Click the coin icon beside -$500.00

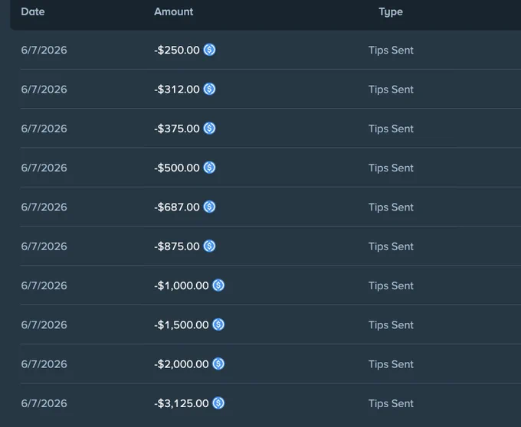209,168
